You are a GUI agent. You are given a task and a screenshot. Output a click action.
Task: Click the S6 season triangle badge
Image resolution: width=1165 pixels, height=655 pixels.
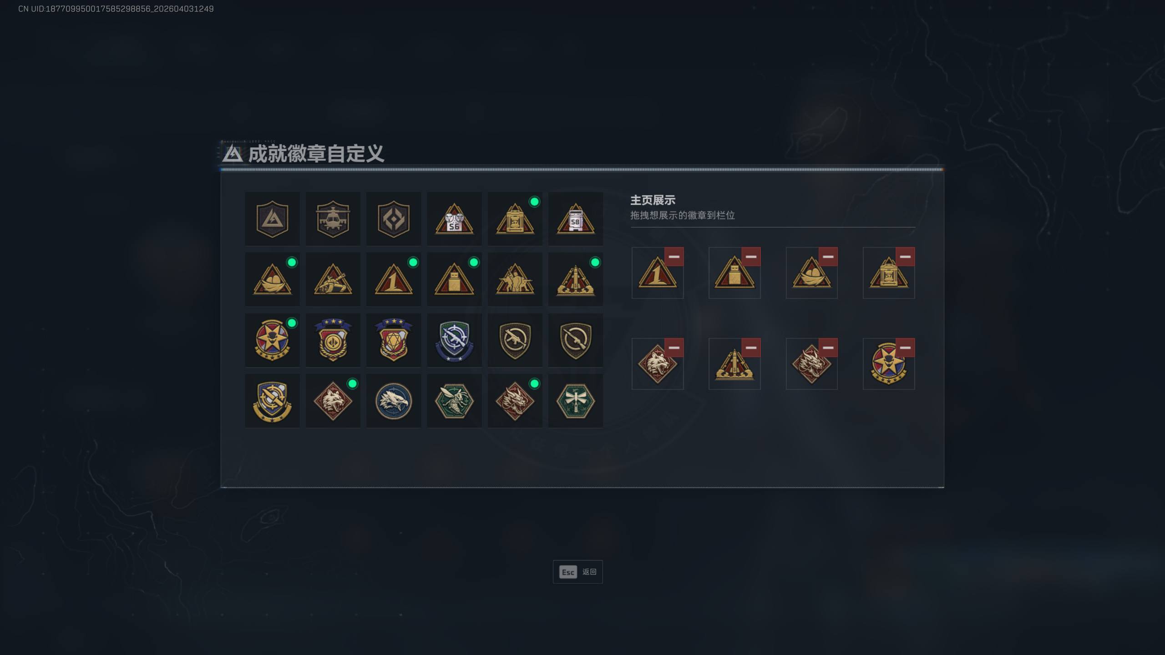click(x=454, y=219)
